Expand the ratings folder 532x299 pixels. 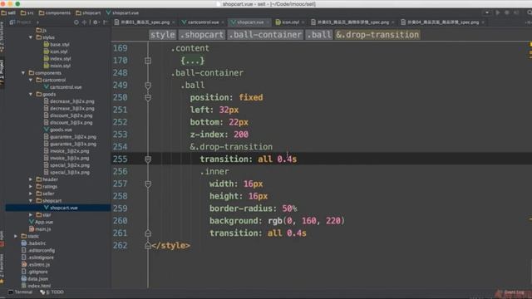31,186
